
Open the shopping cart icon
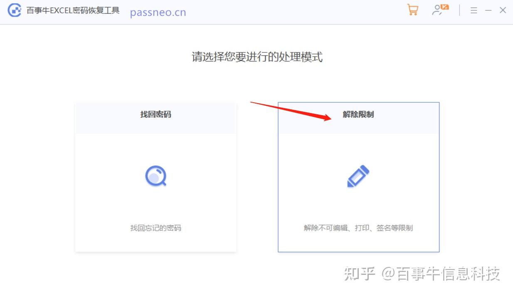[413, 10]
